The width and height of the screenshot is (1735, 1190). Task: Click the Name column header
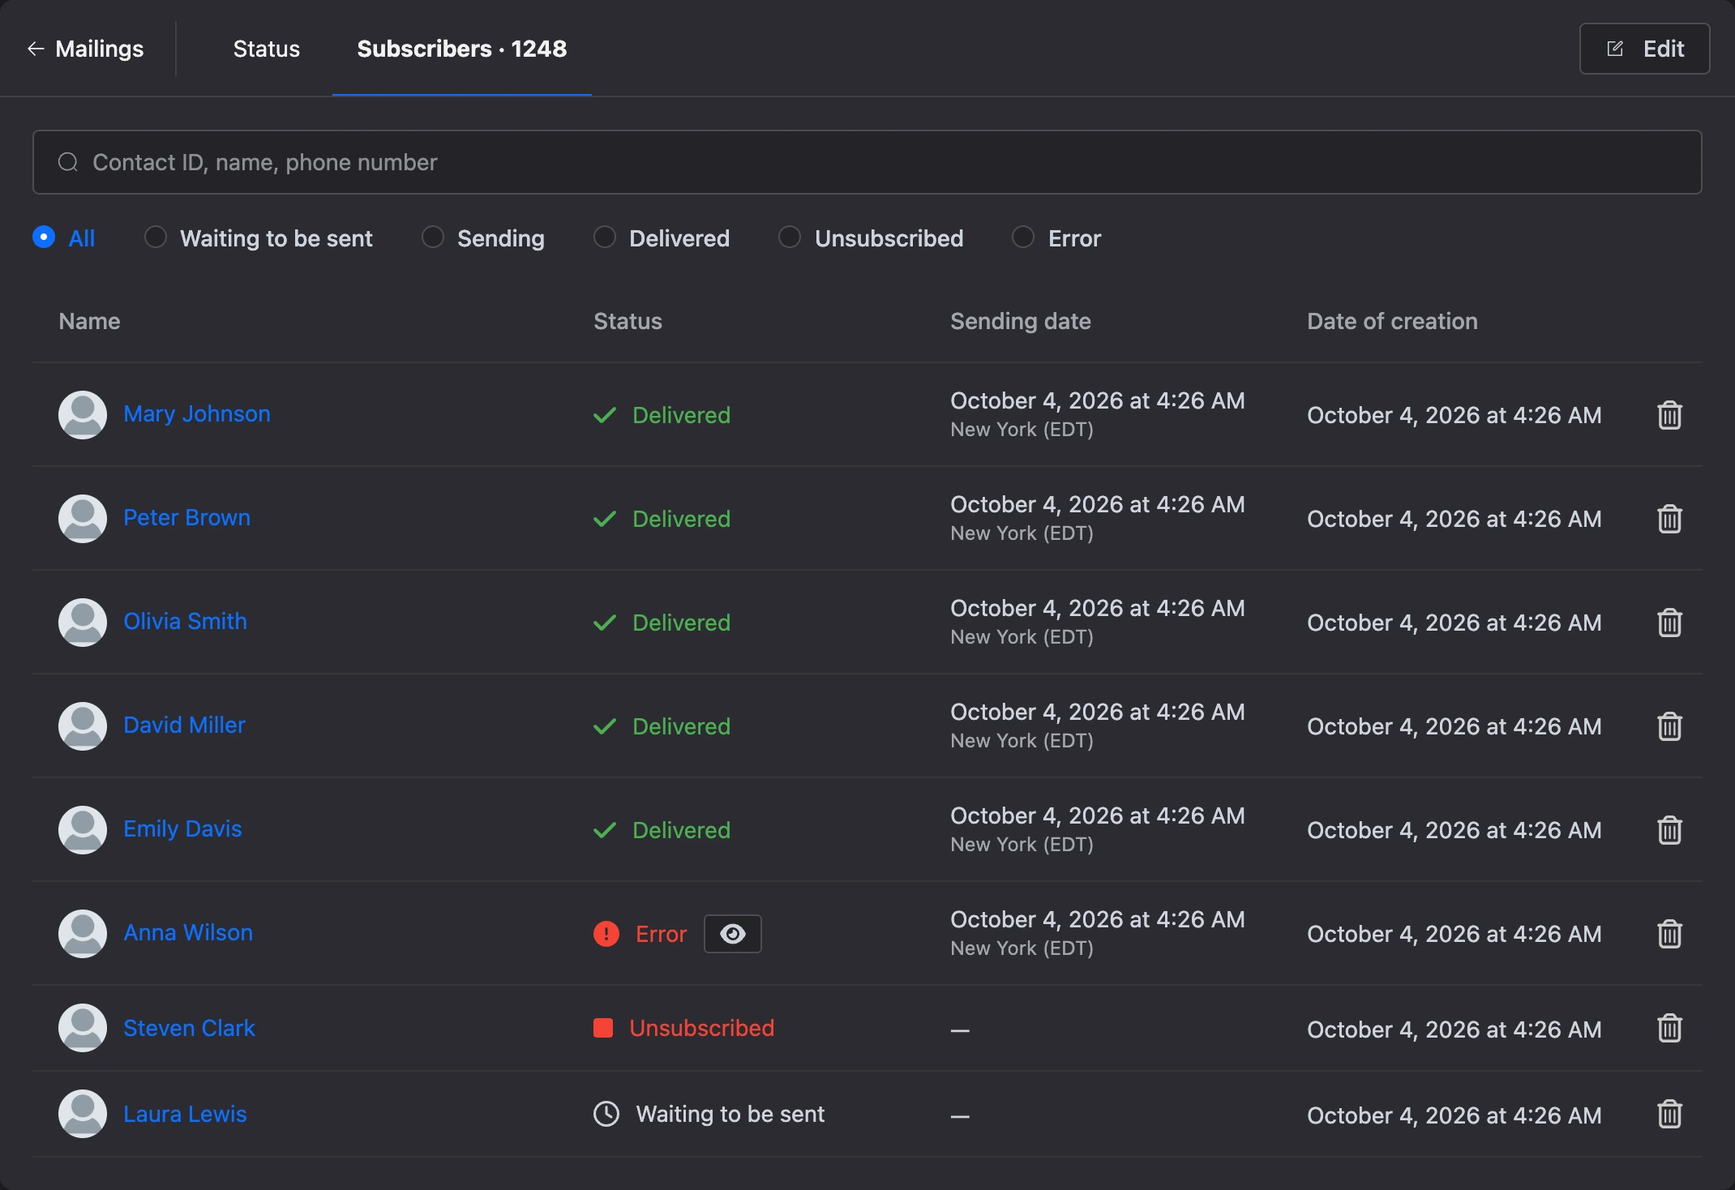89,321
